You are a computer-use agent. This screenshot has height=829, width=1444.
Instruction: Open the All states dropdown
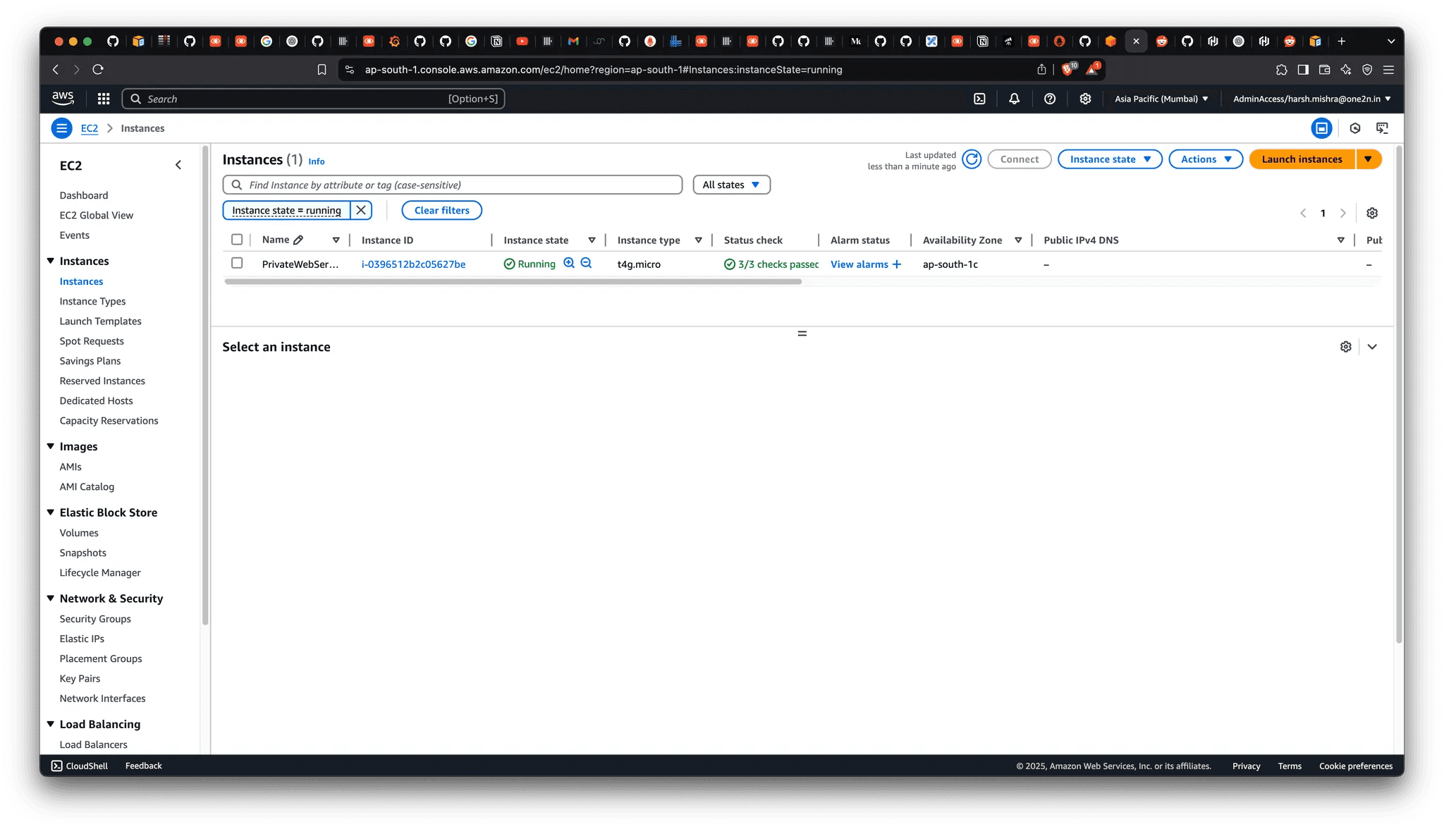click(x=731, y=185)
